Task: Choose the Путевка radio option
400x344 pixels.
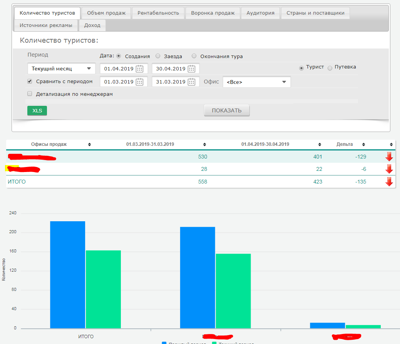Action: (x=330, y=68)
